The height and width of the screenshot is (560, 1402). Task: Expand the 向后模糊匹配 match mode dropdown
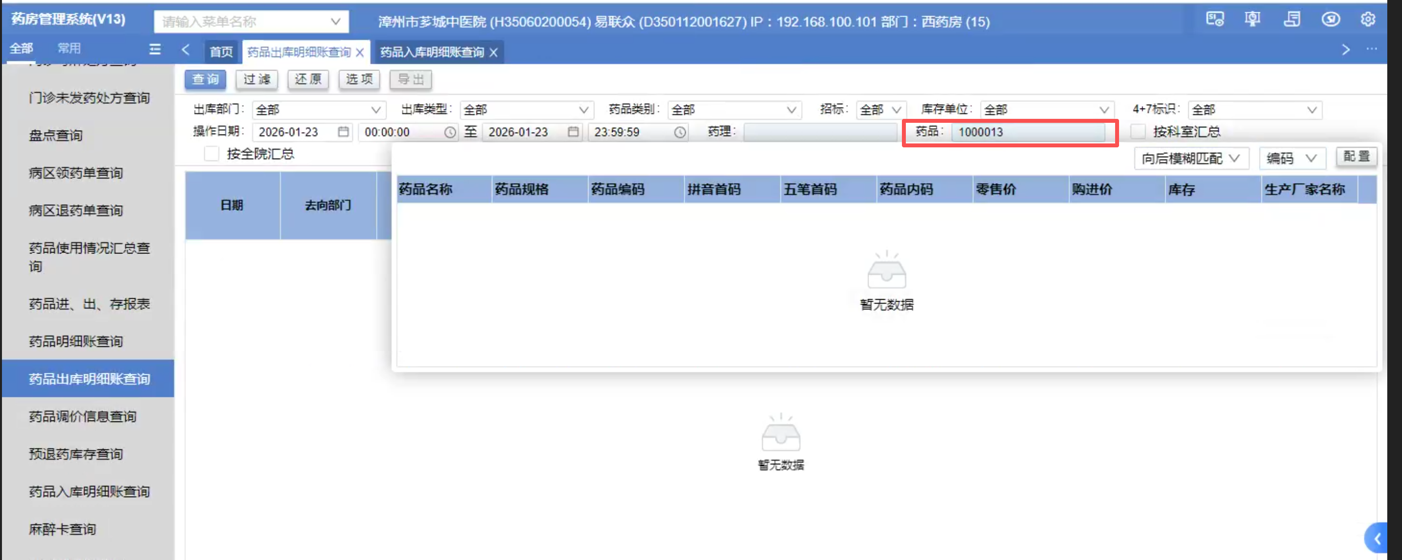coord(1191,158)
